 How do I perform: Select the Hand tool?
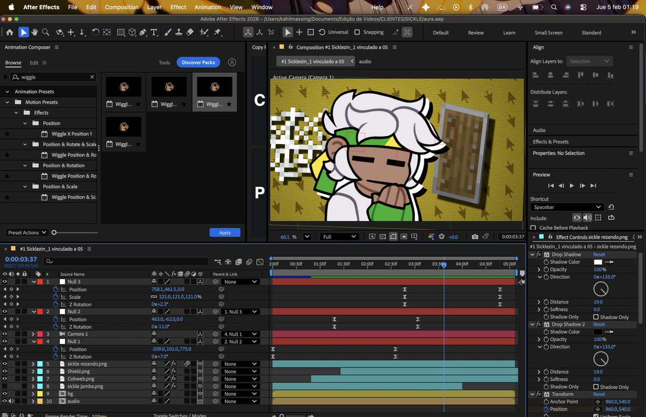point(34,32)
